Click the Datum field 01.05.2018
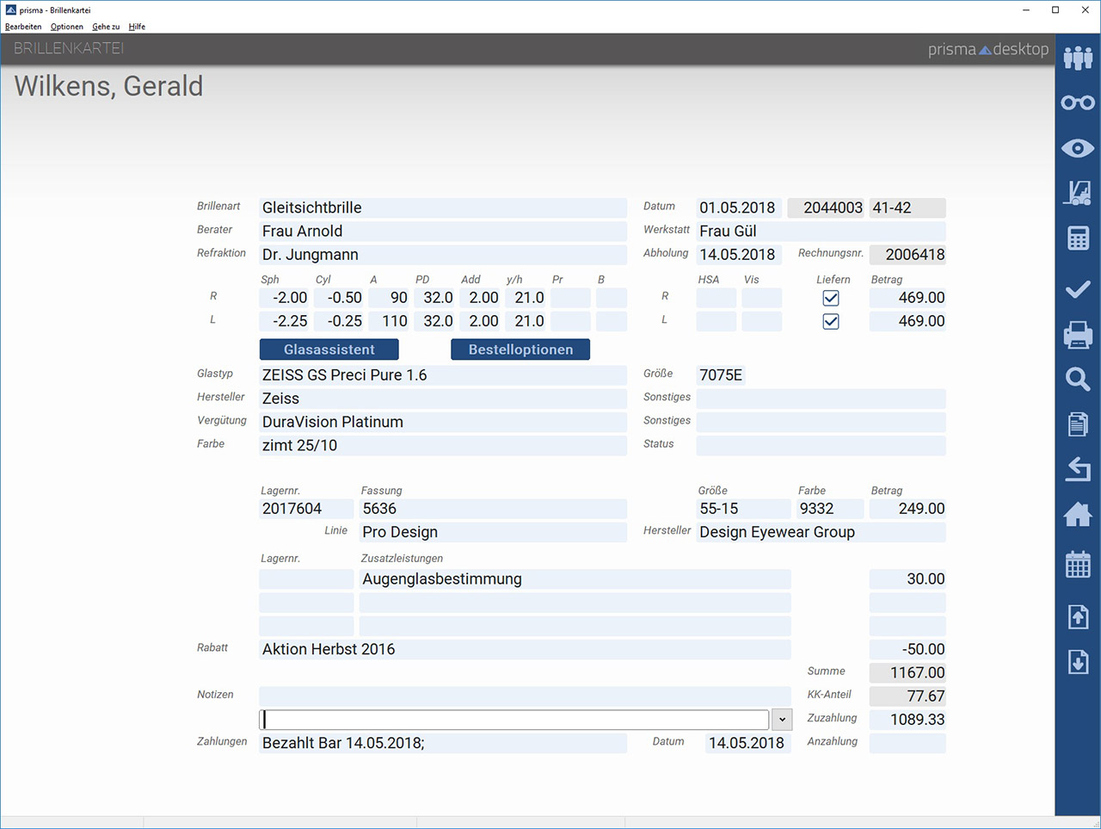 point(739,207)
